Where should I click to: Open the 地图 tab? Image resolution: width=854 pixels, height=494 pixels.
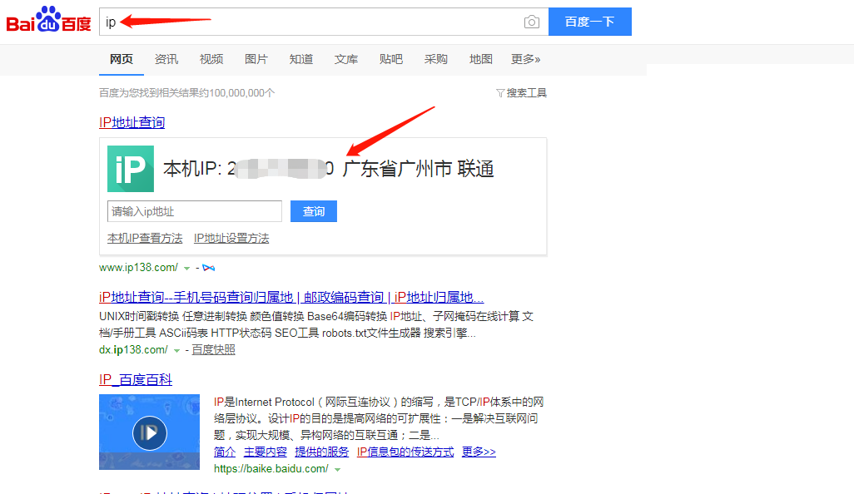click(480, 59)
